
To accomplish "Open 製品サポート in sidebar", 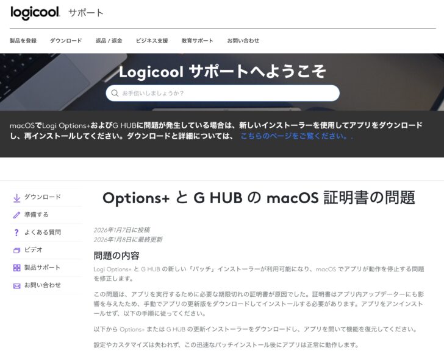I will 42,268.
